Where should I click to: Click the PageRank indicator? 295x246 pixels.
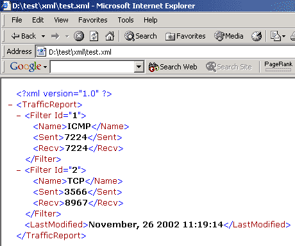click(x=278, y=66)
